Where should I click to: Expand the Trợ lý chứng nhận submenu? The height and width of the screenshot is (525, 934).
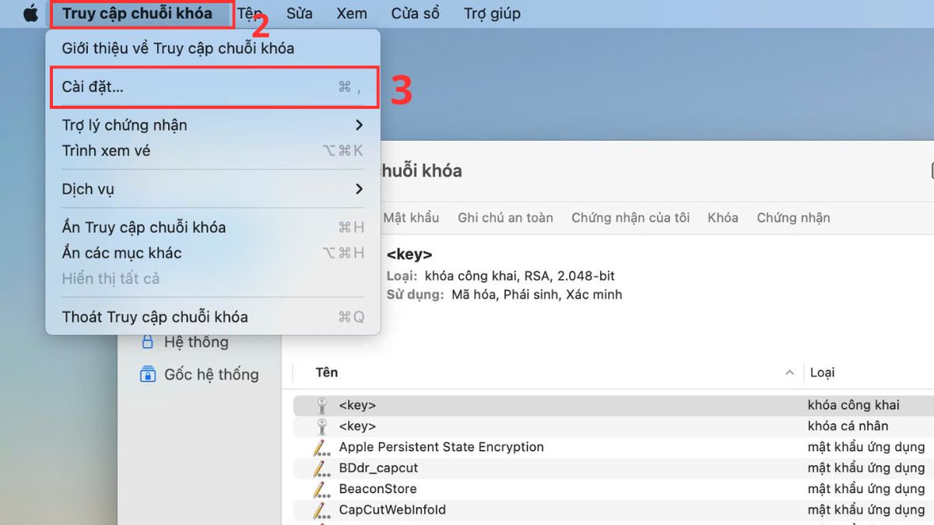pyautogui.click(x=125, y=124)
